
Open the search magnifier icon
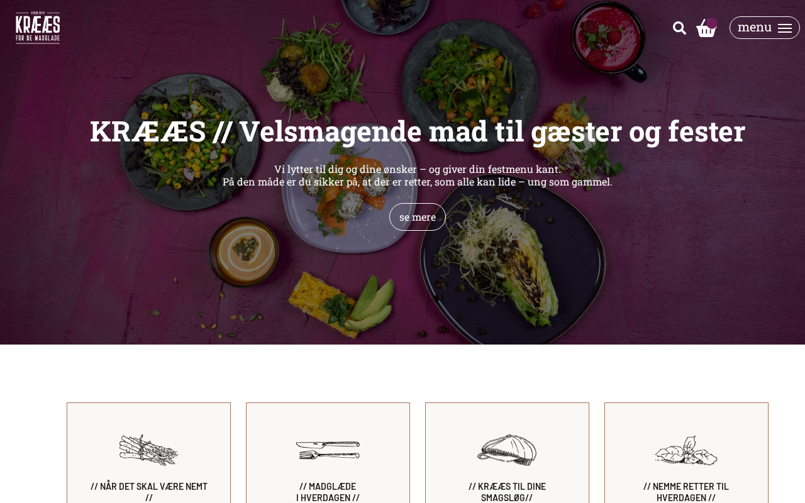[x=679, y=28]
